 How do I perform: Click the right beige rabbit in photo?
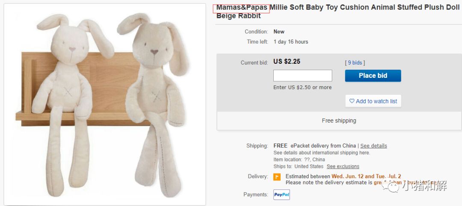click(155, 103)
